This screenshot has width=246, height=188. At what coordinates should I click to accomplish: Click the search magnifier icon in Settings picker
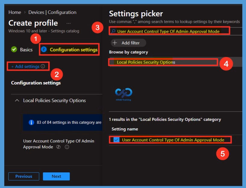113,31
